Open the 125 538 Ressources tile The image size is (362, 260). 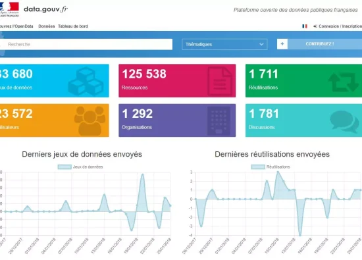[177, 80]
